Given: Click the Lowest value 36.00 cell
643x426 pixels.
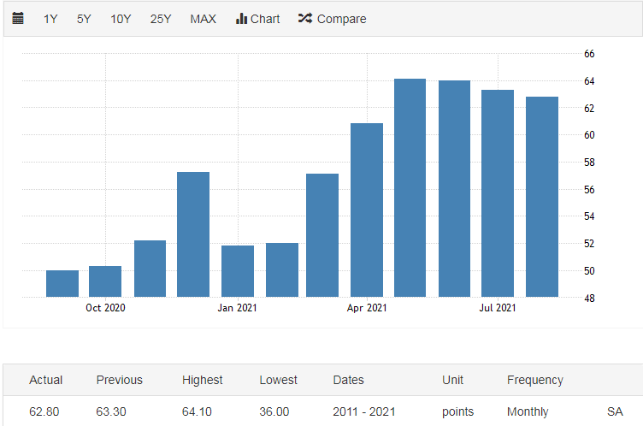Looking at the screenshot, I should tap(274, 411).
